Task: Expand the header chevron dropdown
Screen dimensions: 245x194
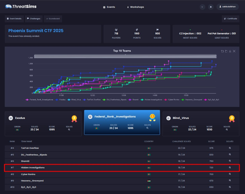Action: [x=202, y=7]
